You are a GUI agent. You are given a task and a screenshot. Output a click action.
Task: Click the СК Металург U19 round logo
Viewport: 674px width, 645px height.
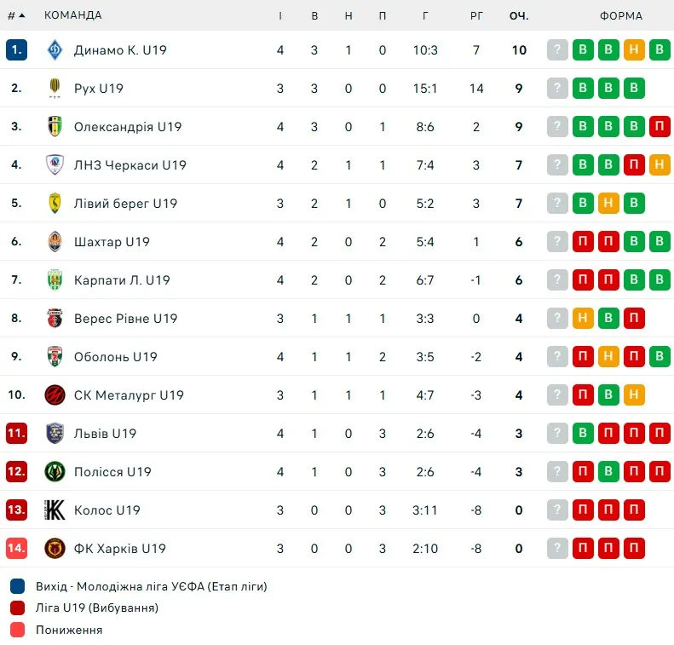click(55, 394)
